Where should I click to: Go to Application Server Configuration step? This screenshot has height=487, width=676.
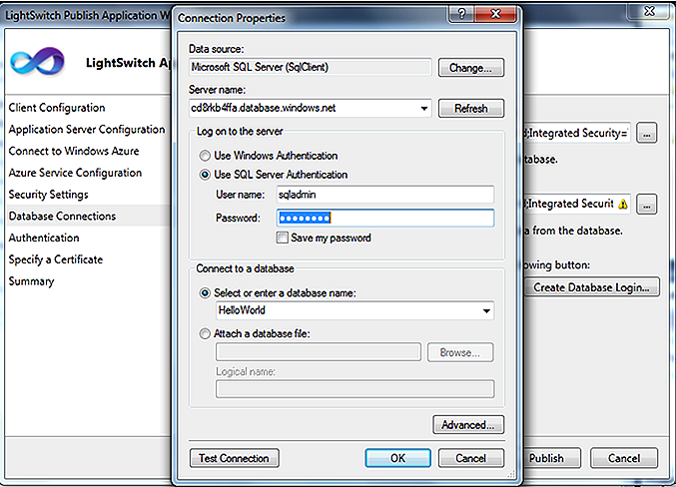[87, 130]
